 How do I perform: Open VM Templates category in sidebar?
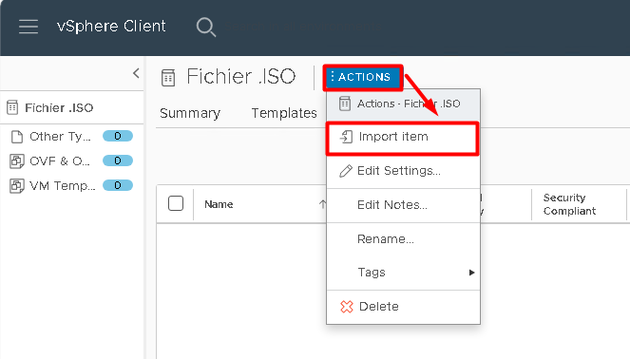coord(63,185)
